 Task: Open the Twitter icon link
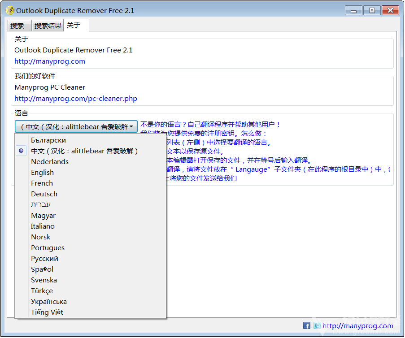(x=317, y=325)
